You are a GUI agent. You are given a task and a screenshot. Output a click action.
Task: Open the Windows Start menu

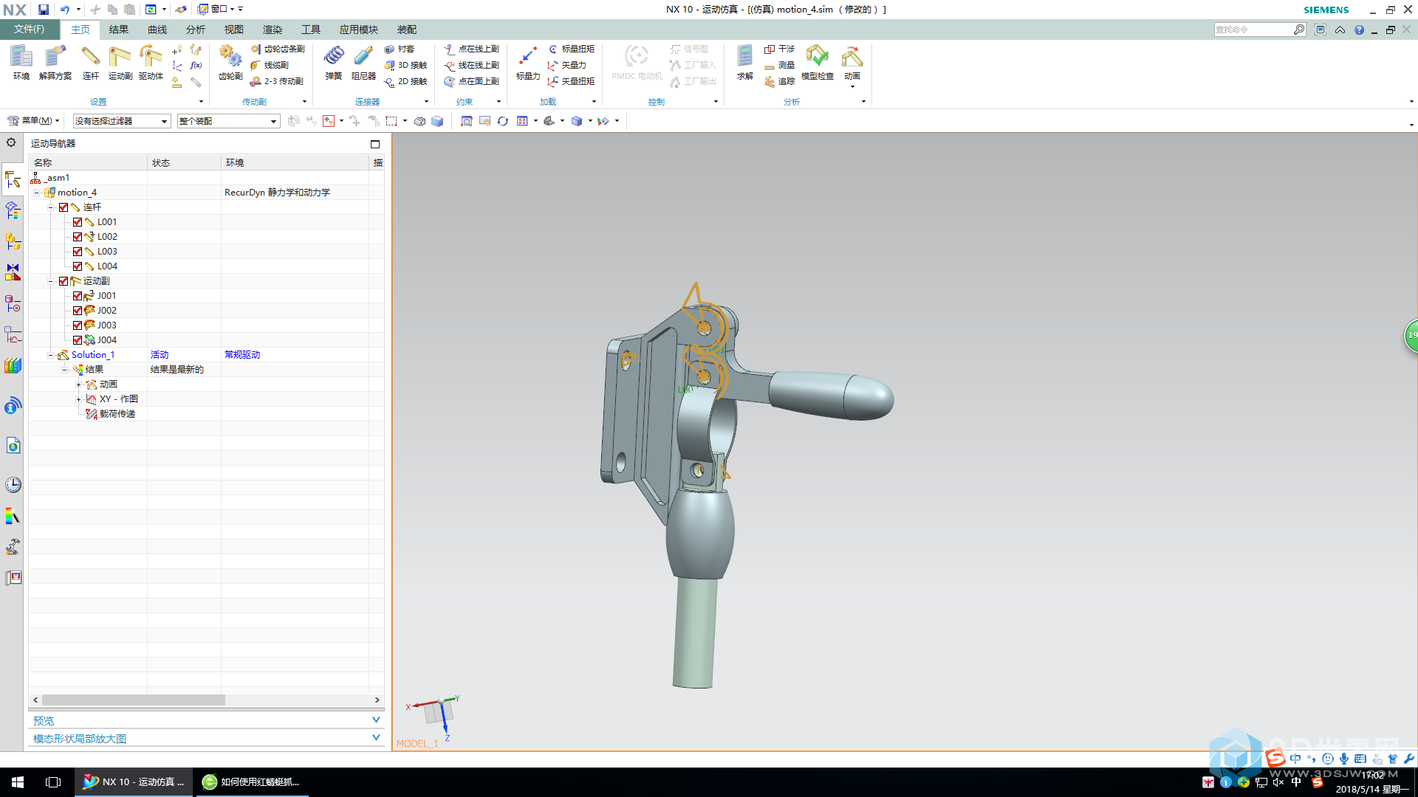pyautogui.click(x=18, y=782)
